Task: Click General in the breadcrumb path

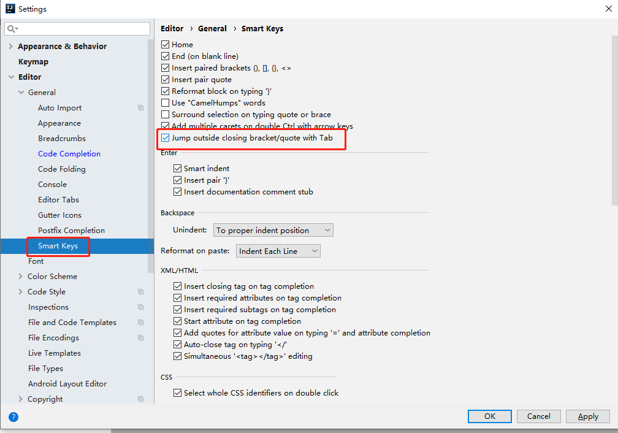Action: click(x=212, y=28)
